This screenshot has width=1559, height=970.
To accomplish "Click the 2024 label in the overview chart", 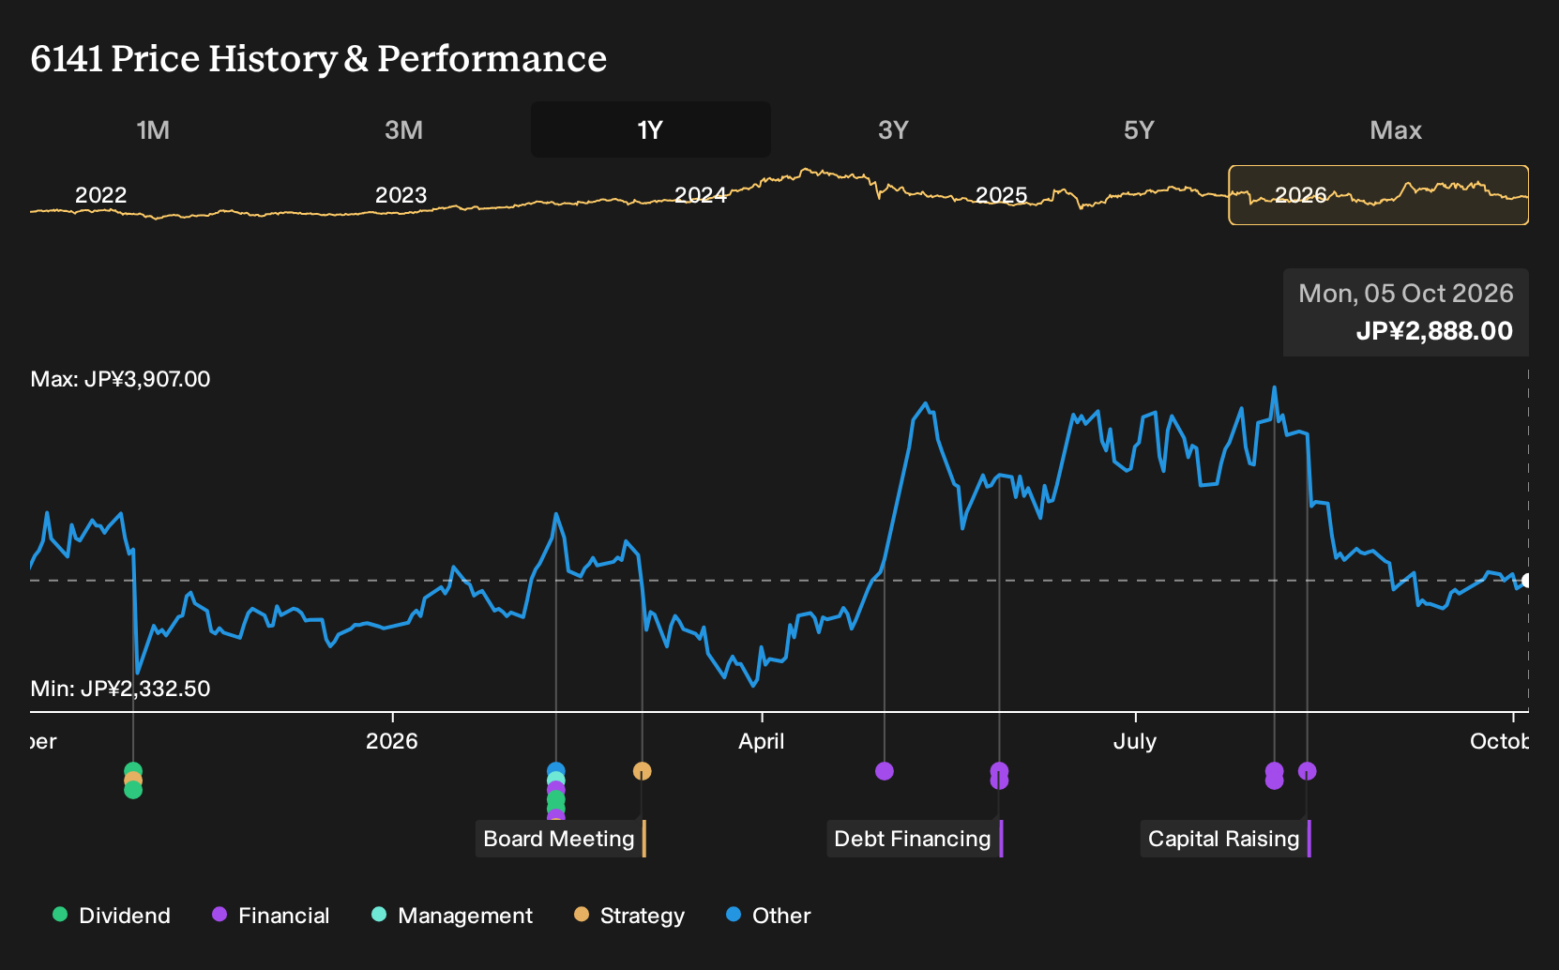I will pos(701,195).
